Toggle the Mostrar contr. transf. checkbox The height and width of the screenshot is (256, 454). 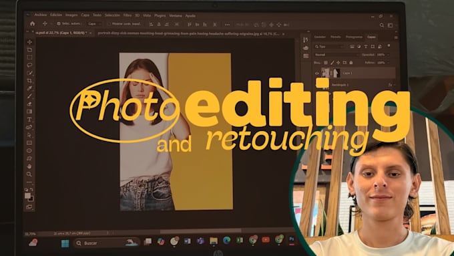click(109, 24)
